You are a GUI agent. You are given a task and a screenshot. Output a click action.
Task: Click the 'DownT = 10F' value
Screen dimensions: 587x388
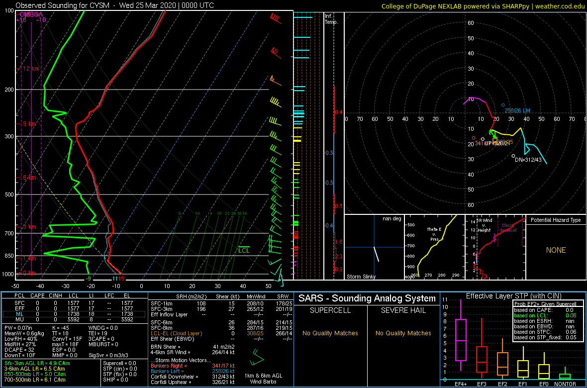coord(19,354)
